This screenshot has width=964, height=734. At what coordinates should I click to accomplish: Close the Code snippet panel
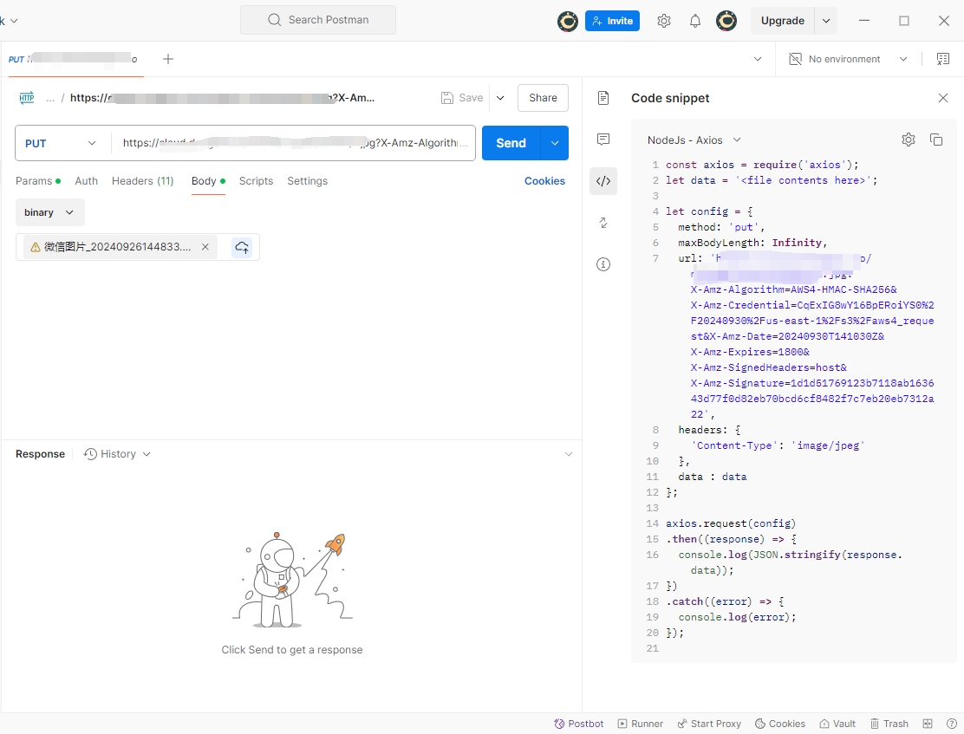(x=943, y=98)
